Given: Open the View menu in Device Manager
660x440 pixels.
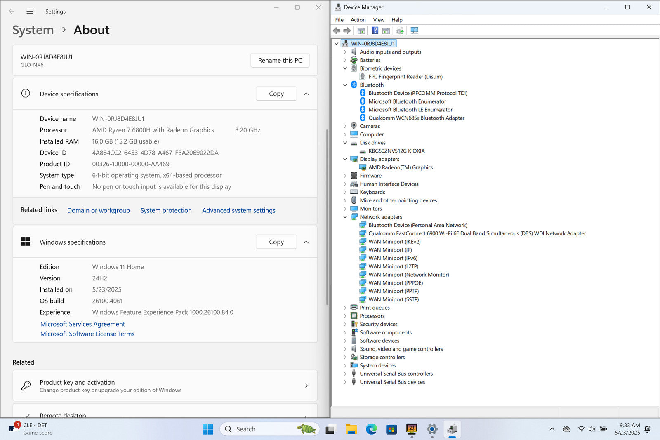Looking at the screenshot, I should 378,20.
